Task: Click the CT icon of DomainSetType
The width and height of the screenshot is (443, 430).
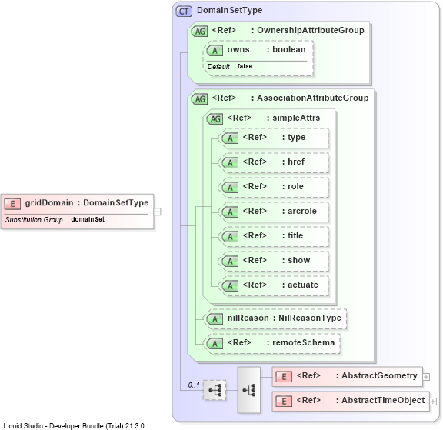Action: tap(184, 12)
